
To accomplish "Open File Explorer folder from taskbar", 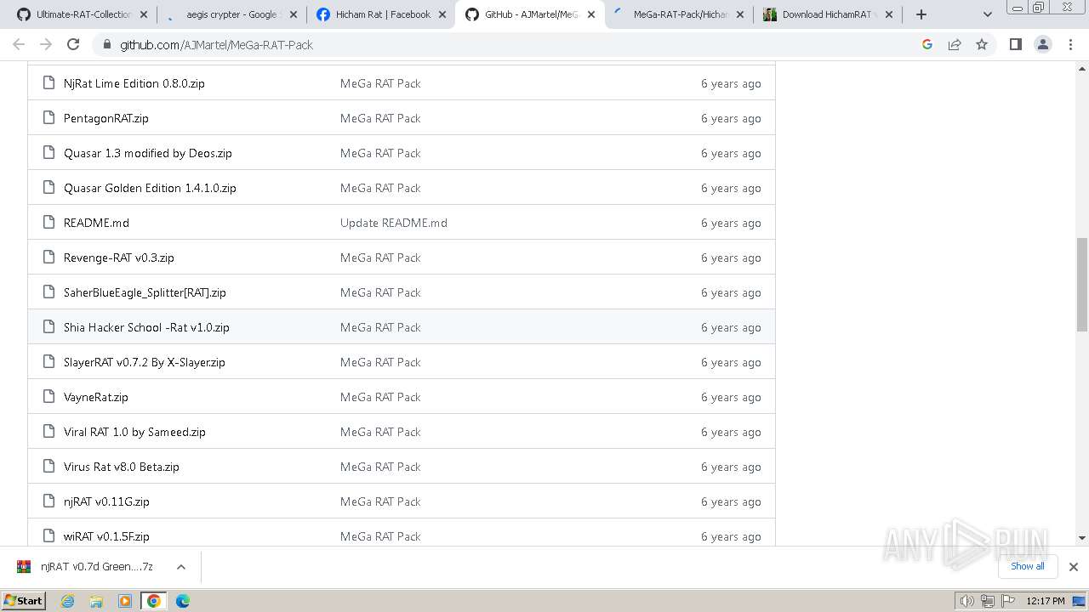I will point(96,601).
